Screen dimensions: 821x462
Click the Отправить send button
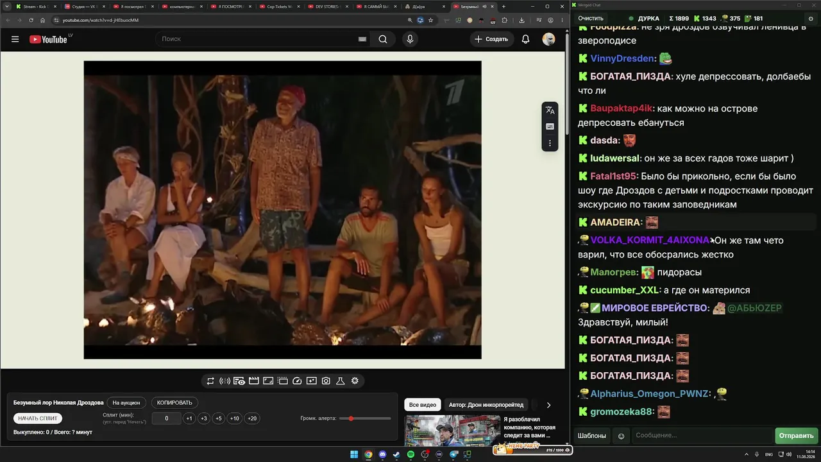(796, 436)
